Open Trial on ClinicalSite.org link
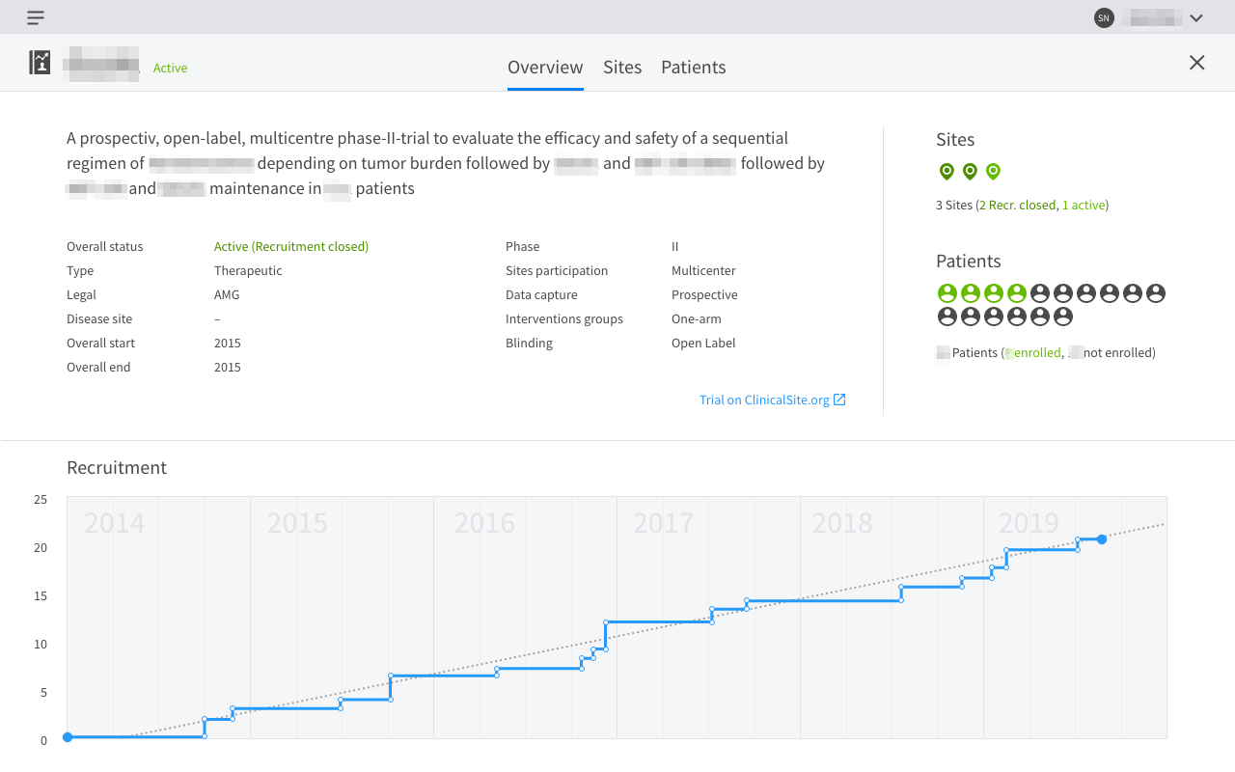 tap(772, 400)
